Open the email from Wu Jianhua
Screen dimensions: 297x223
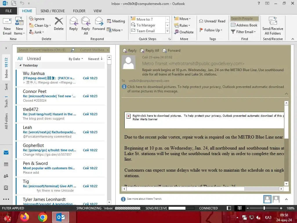[x=60, y=78]
